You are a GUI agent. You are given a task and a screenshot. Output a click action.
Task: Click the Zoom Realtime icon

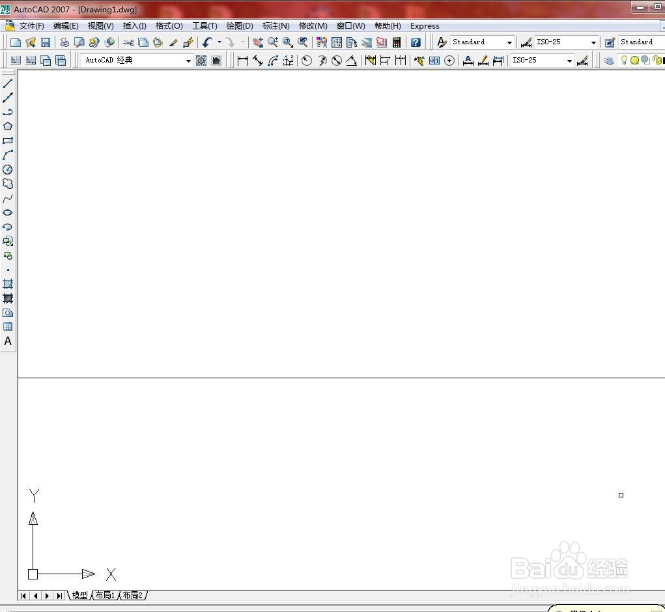pos(273,42)
